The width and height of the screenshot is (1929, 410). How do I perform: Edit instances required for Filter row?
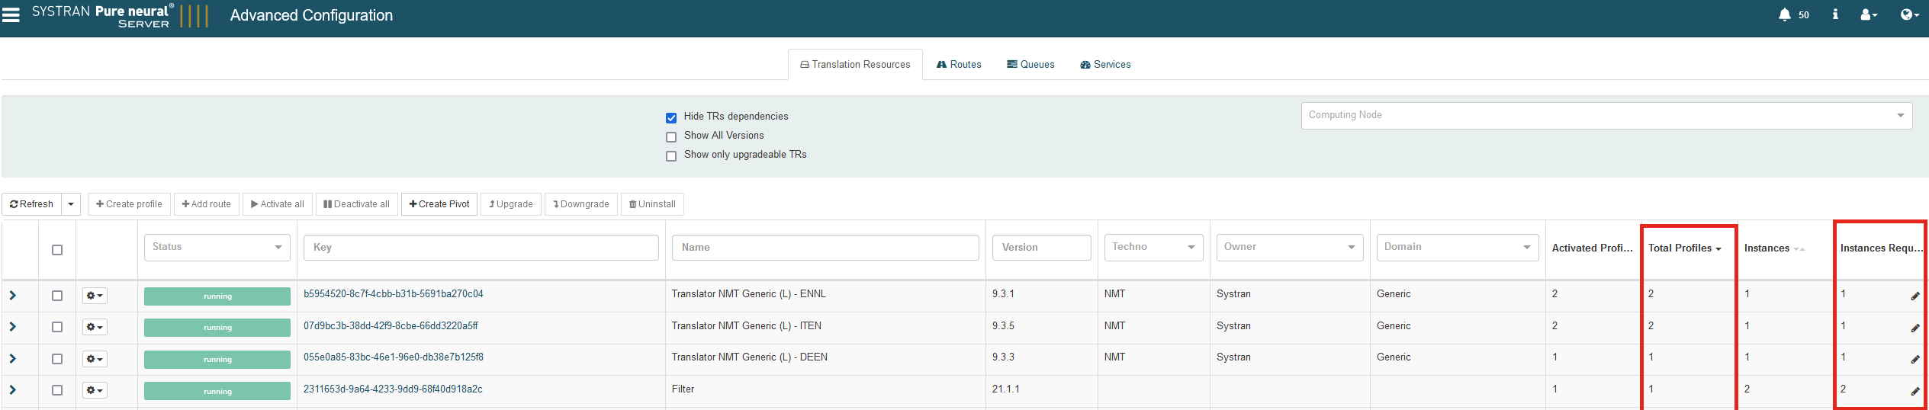1915,391
